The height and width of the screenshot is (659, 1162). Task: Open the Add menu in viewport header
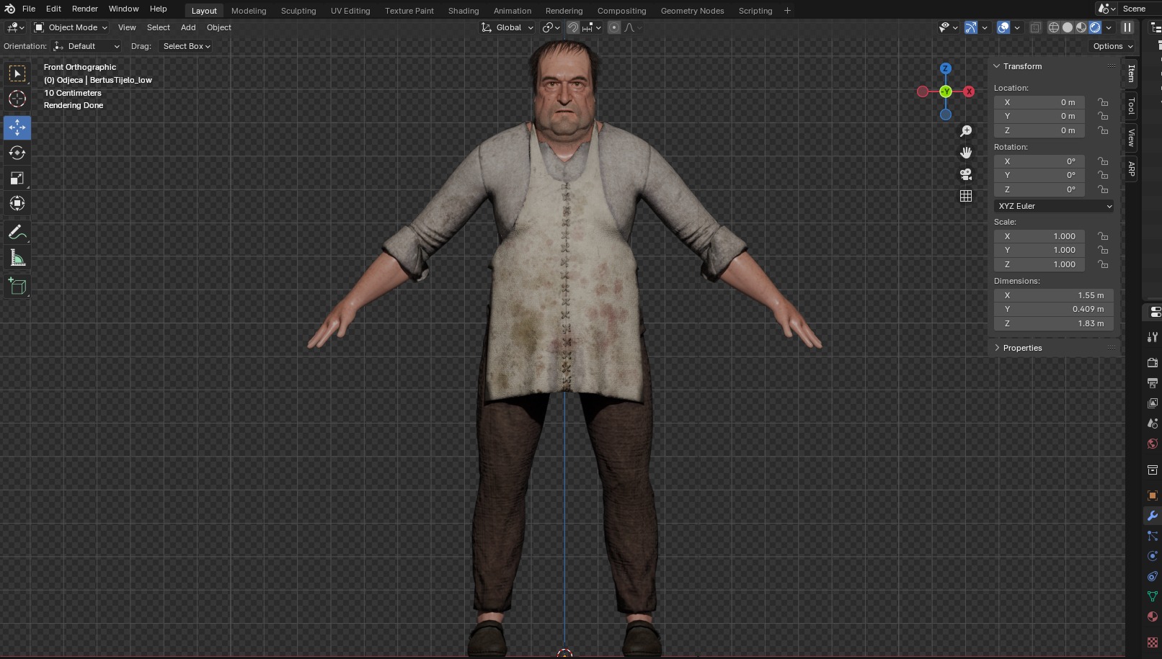(188, 27)
